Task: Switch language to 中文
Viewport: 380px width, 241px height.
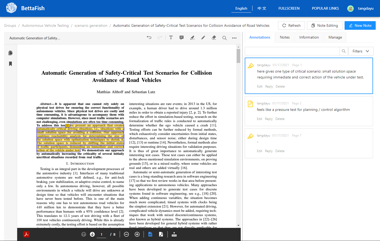Action: tap(262, 8)
